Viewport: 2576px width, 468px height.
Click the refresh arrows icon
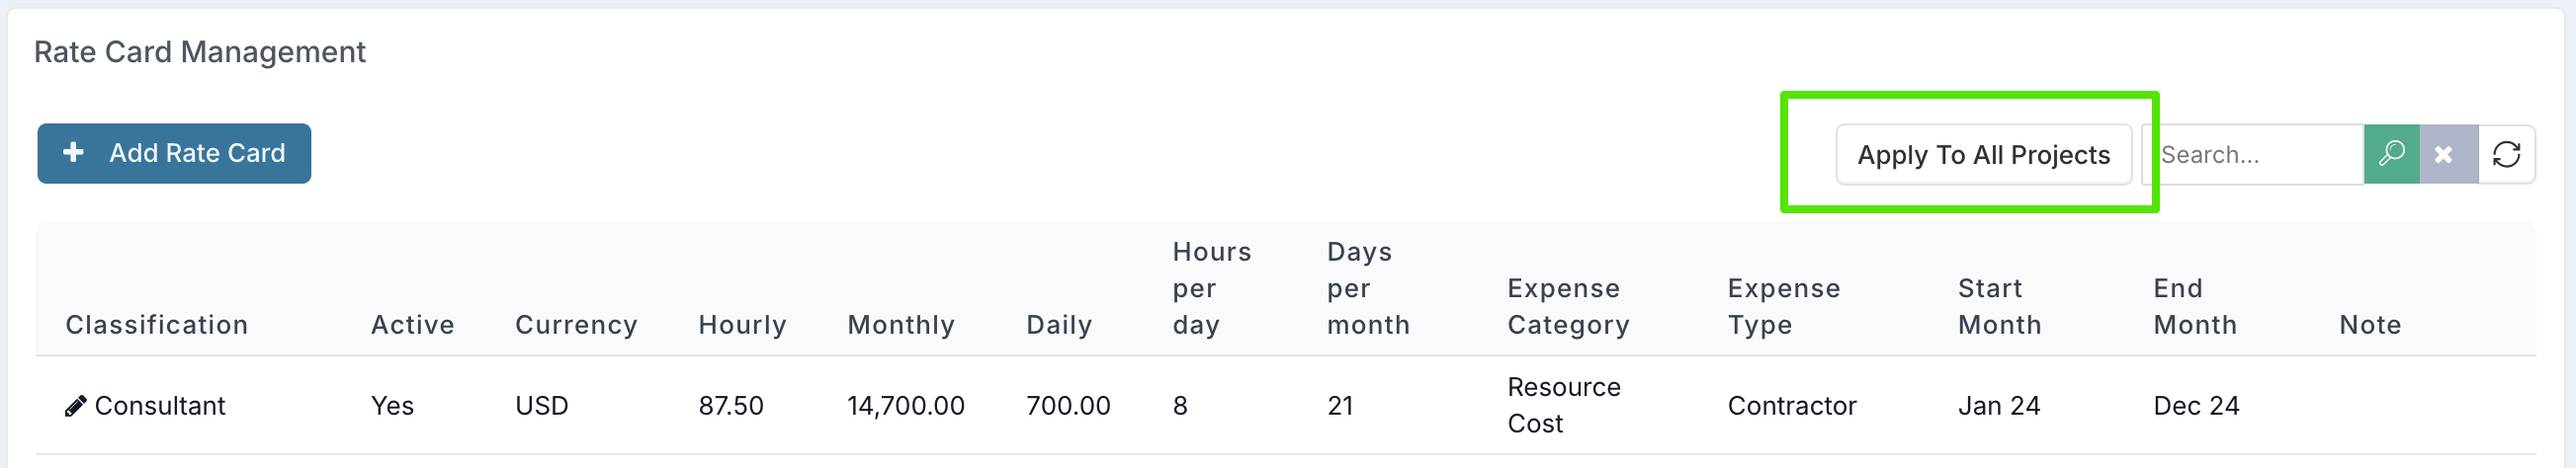pyautogui.click(x=2506, y=155)
